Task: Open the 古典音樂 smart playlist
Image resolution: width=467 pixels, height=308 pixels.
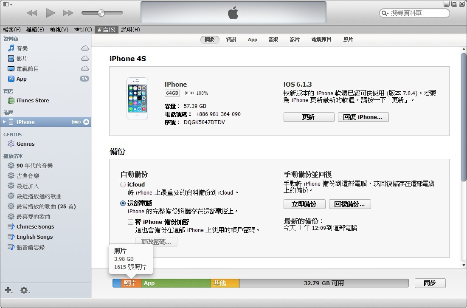Action: point(45,176)
